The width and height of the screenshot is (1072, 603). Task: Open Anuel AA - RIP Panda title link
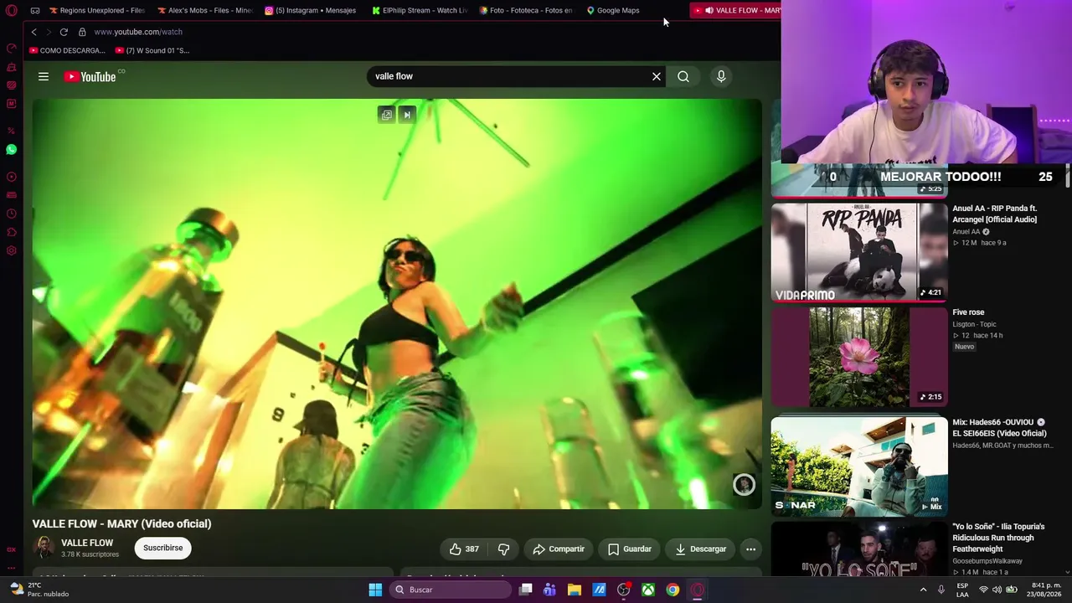click(994, 214)
